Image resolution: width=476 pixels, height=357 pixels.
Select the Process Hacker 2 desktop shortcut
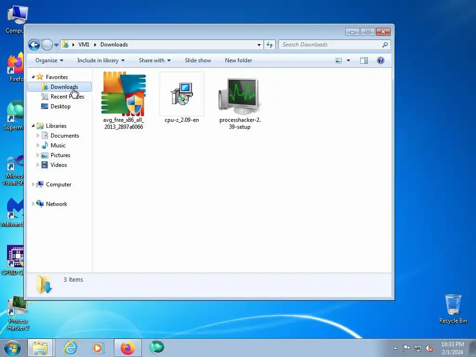point(18,314)
